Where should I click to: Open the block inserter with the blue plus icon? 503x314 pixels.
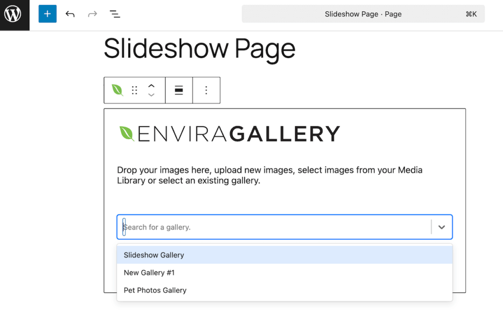(47, 14)
